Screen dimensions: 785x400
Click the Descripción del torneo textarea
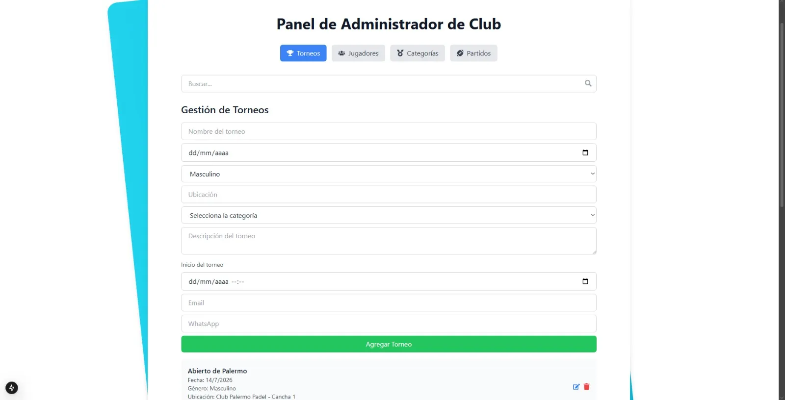[389, 241]
